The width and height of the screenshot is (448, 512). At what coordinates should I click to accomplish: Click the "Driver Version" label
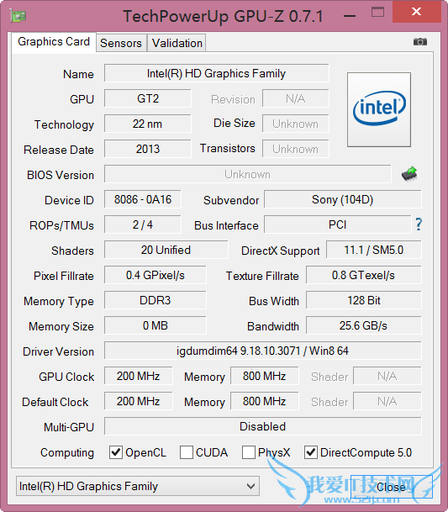click(x=59, y=351)
